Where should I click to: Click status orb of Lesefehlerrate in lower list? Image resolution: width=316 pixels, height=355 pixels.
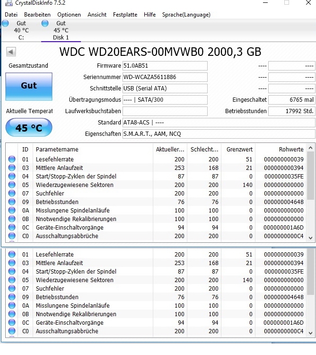[12, 254]
